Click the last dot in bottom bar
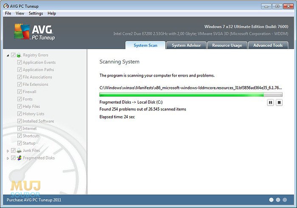Screen dimensions: 297x208 click(x=285, y=200)
